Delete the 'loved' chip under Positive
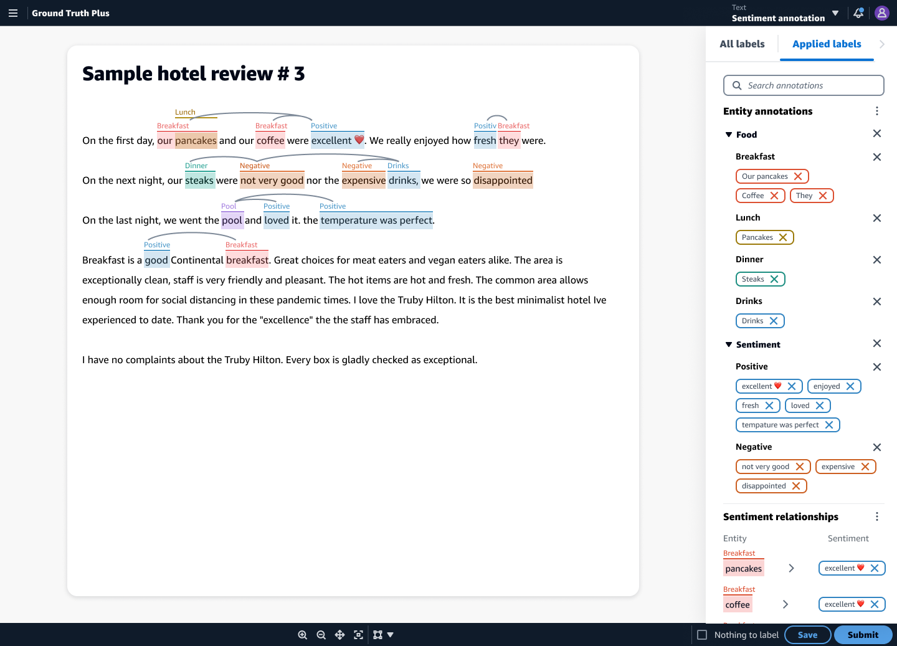This screenshot has width=897, height=646. [x=820, y=406]
